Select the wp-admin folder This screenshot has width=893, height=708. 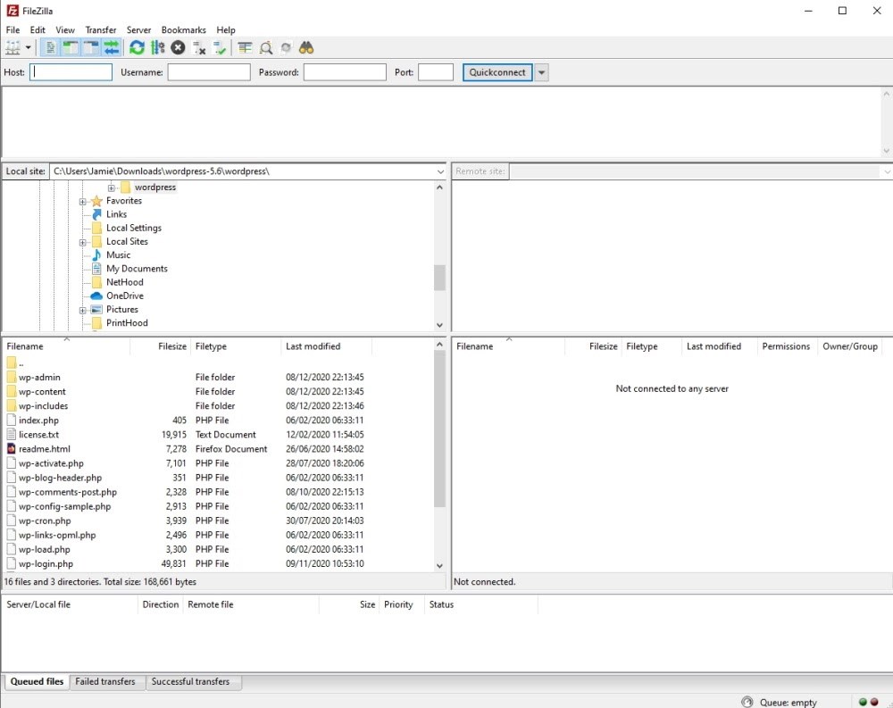(x=39, y=377)
